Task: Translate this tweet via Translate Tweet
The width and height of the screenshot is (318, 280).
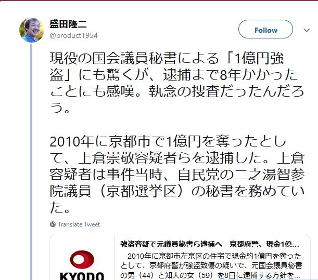Action: 79,224
